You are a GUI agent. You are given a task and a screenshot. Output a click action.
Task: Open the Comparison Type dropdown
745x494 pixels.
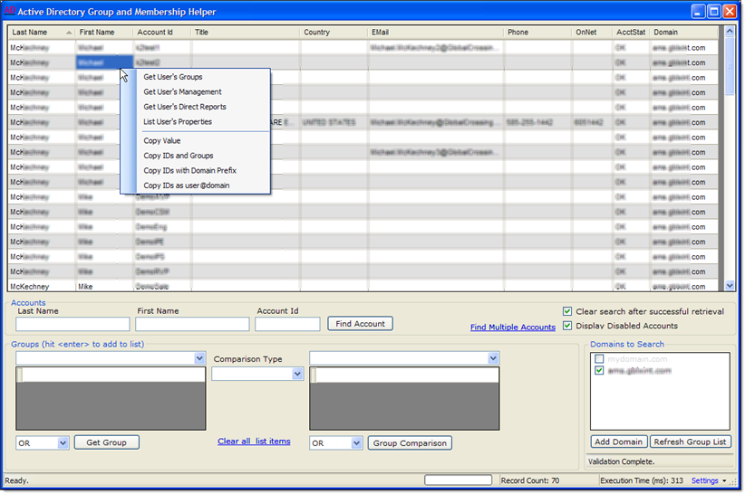click(297, 374)
